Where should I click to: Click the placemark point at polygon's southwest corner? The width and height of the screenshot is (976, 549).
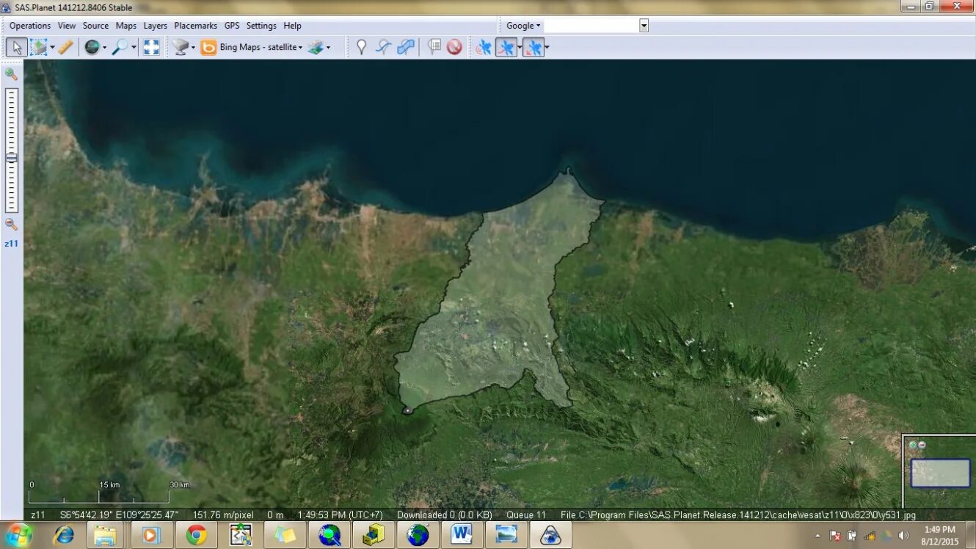(407, 410)
